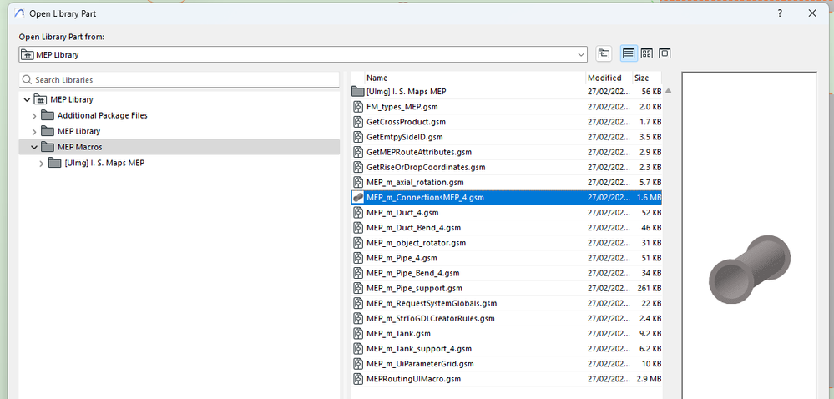834x399 pixels.
Task: Click the pipe 3D preview thumbnail
Action: click(x=750, y=269)
